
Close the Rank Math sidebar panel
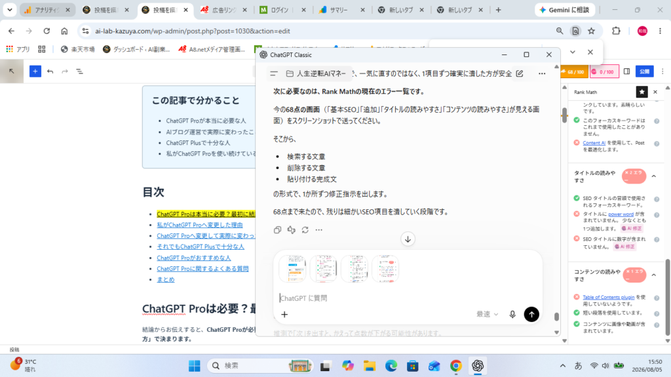(x=655, y=92)
